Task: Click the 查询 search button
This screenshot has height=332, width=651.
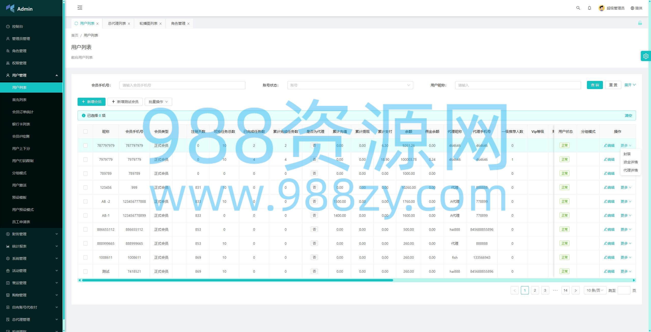Action: click(595, 85)
